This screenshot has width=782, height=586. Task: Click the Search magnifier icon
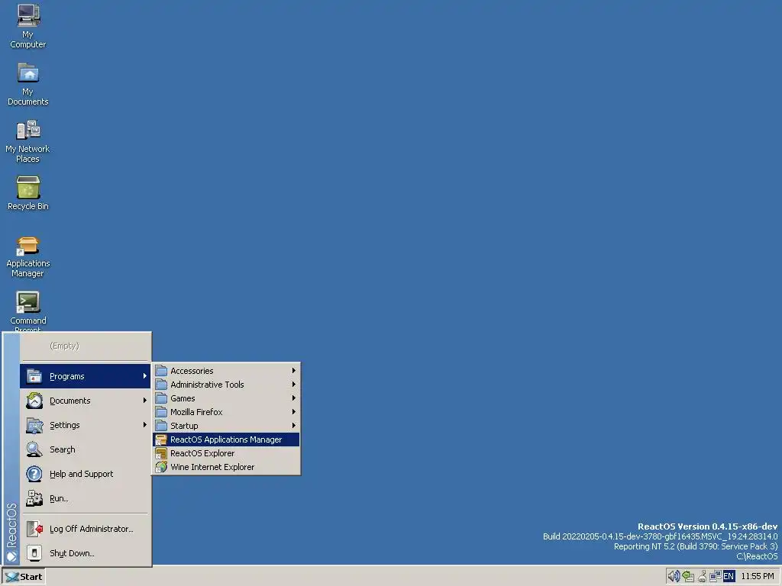(x=34, y=449)
